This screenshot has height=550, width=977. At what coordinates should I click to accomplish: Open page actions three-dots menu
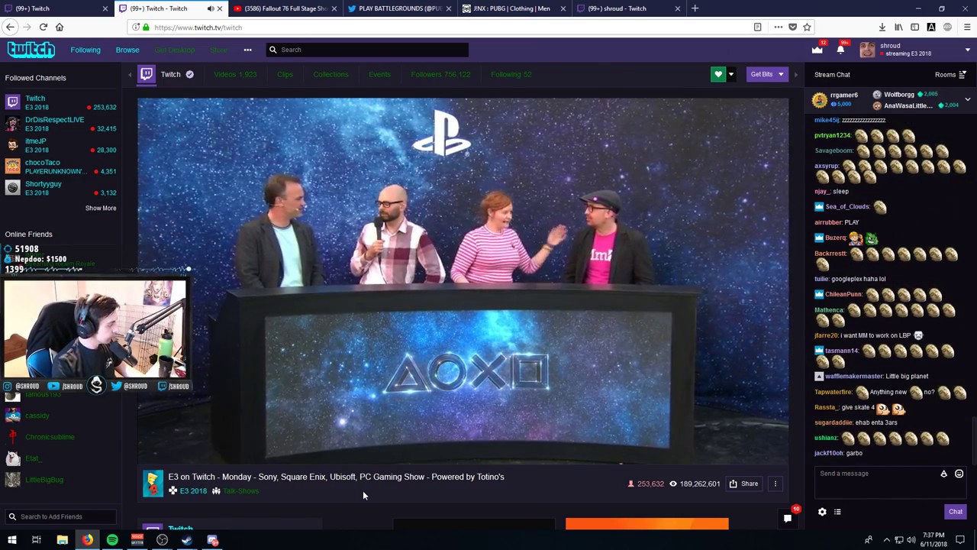[778, 27]
